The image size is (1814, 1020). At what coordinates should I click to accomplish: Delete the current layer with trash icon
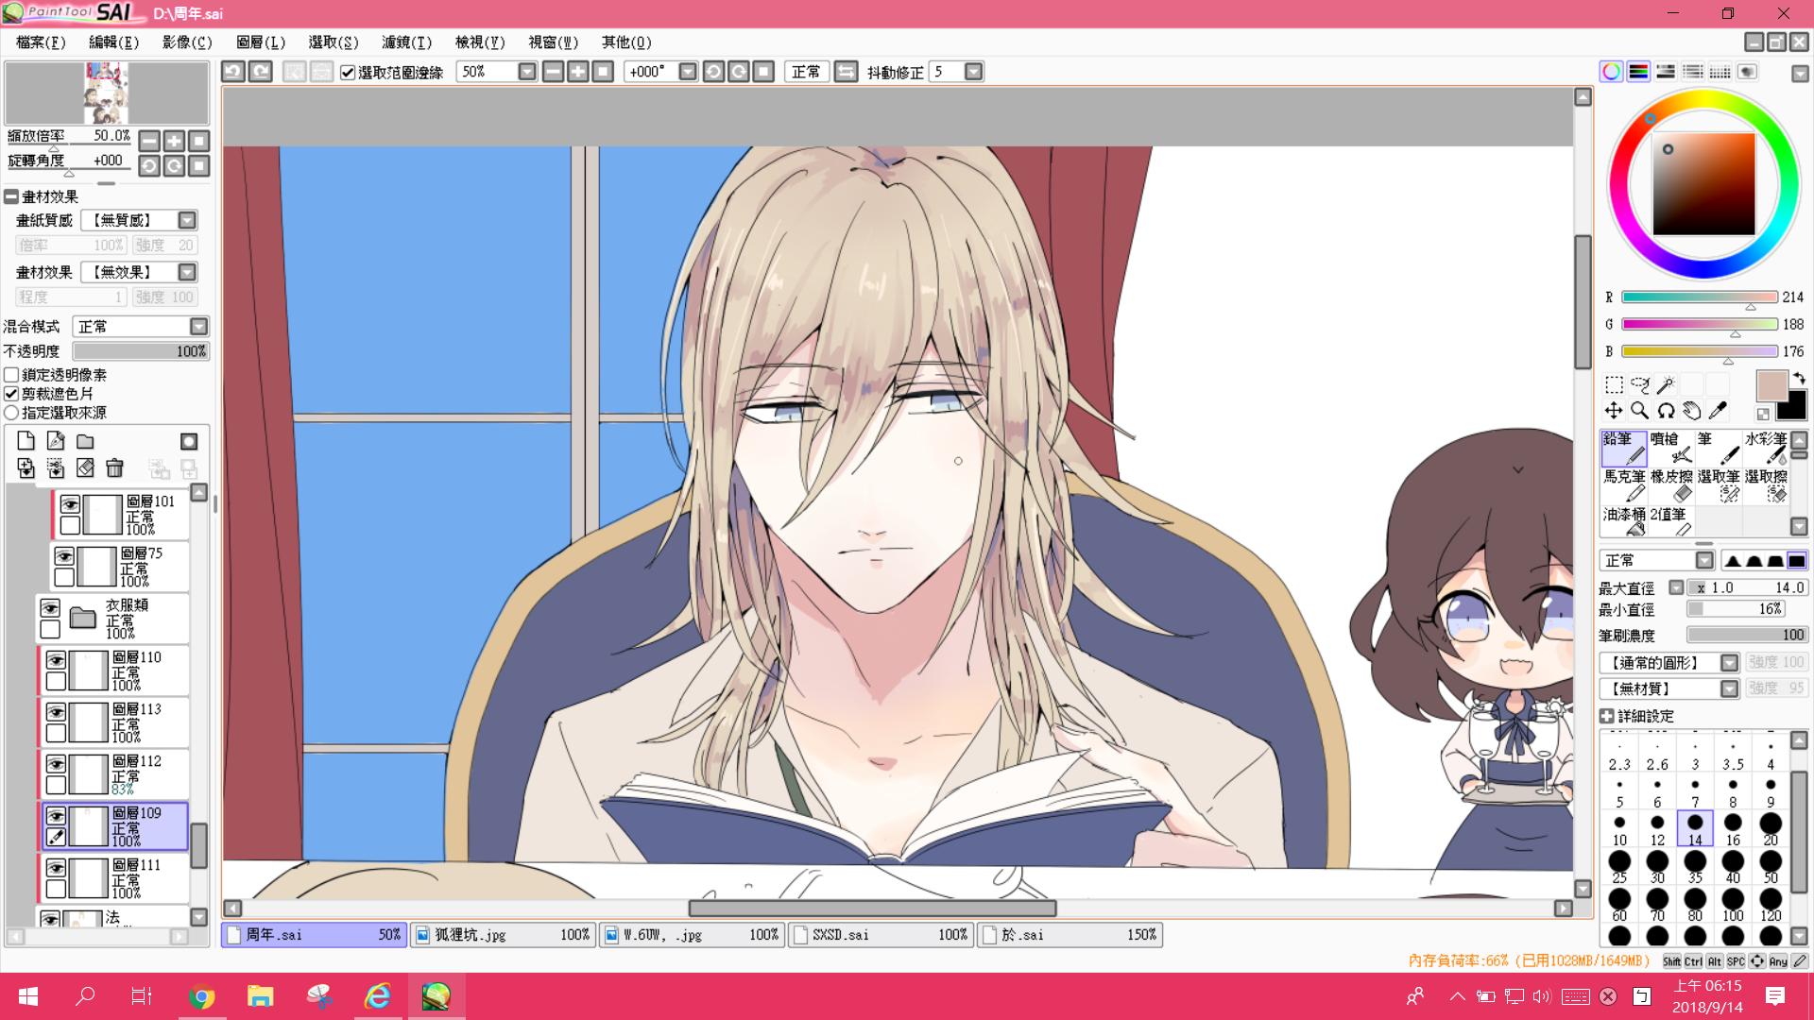(115, 468)
